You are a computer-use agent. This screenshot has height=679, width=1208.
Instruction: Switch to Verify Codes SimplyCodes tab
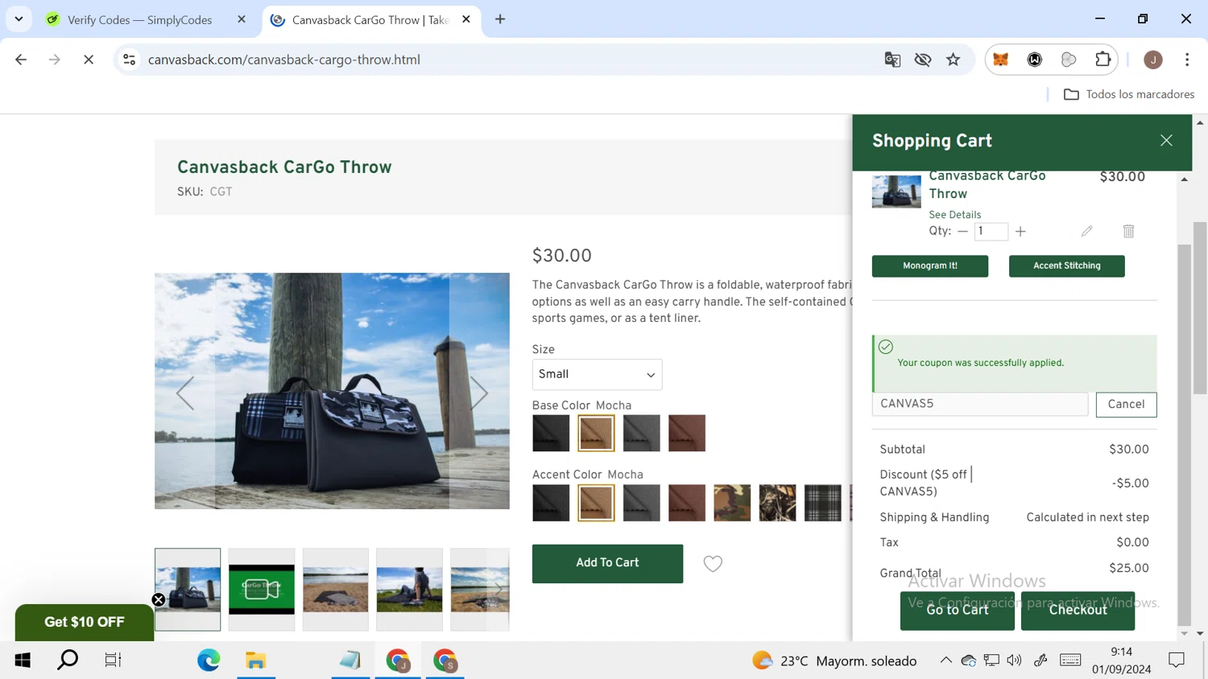[x=139, y=19]
